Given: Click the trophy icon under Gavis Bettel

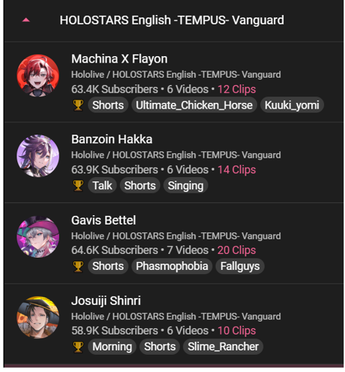Looking at the screenshot, I should (x=78, y=266).
